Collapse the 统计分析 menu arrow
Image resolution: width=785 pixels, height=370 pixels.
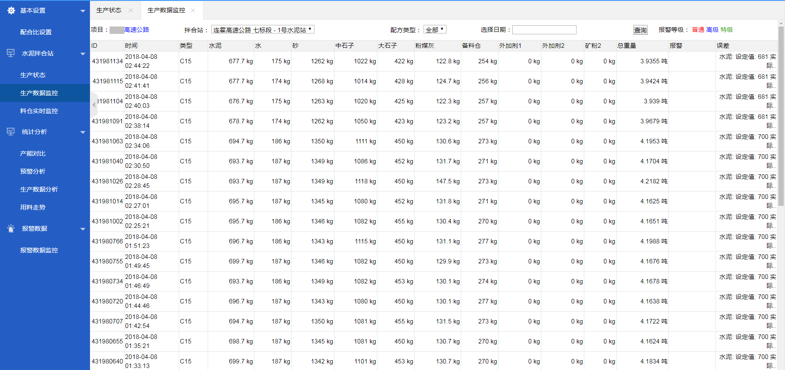coord(83,132)
